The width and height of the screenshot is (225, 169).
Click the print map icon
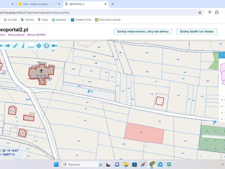click(39, 45)
